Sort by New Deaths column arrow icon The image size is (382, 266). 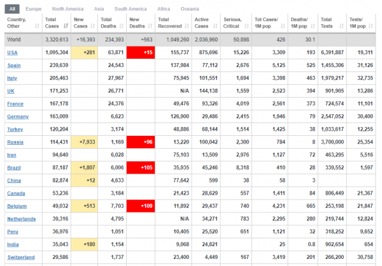click(x=150, y=26)
